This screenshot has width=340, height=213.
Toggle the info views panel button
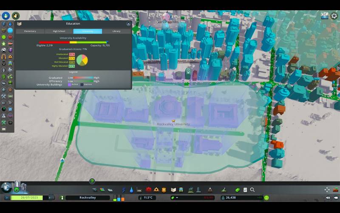pyautogui.click(x=6, y=16)
